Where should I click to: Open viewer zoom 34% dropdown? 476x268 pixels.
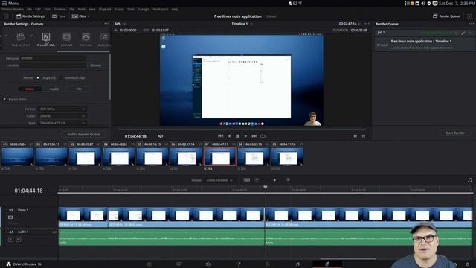tap(120, 24)
